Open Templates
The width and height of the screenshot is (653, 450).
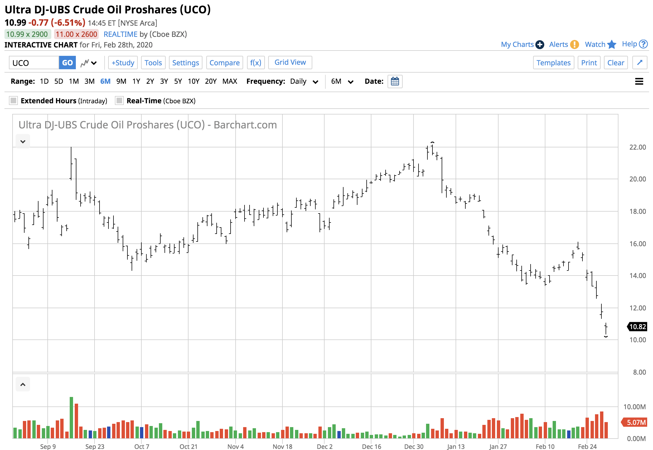point(553,63)
